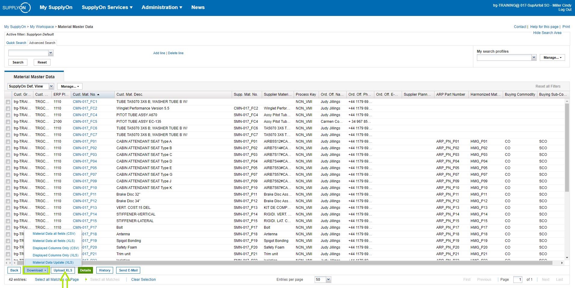Open Help for this page link

click(544, 27)
